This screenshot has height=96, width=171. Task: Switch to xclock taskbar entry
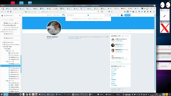[x=100, y=94]
